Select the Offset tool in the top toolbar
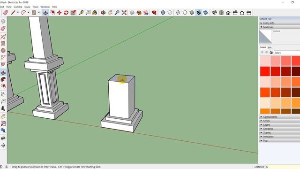 52,13
